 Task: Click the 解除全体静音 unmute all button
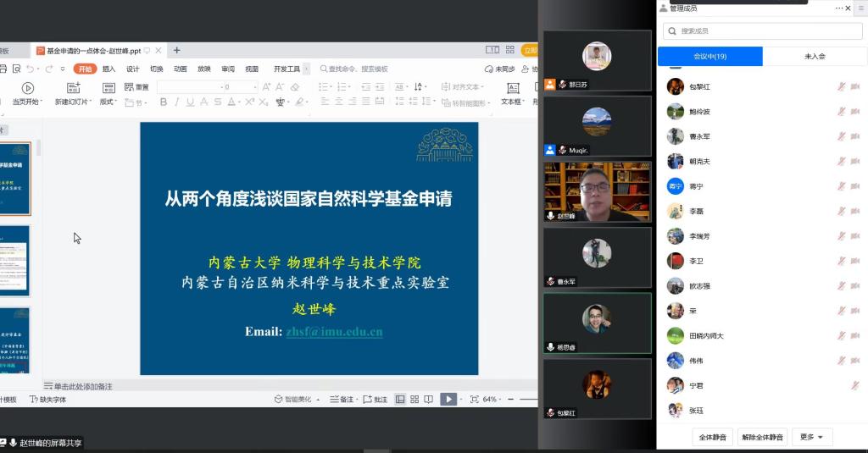(762, 437)
